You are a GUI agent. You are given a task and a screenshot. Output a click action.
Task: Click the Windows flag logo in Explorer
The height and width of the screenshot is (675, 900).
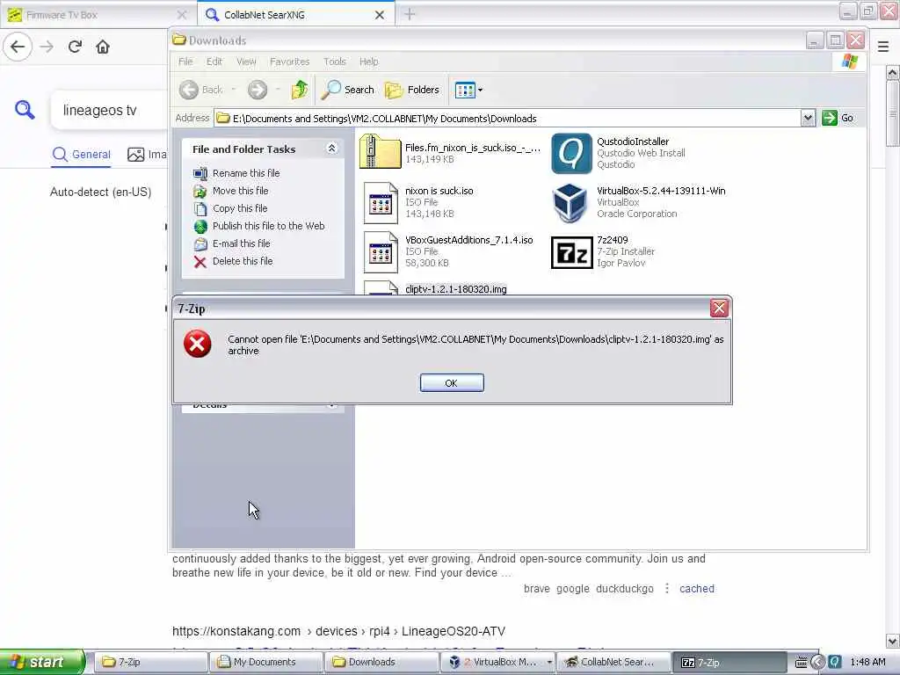pos(850,62)
